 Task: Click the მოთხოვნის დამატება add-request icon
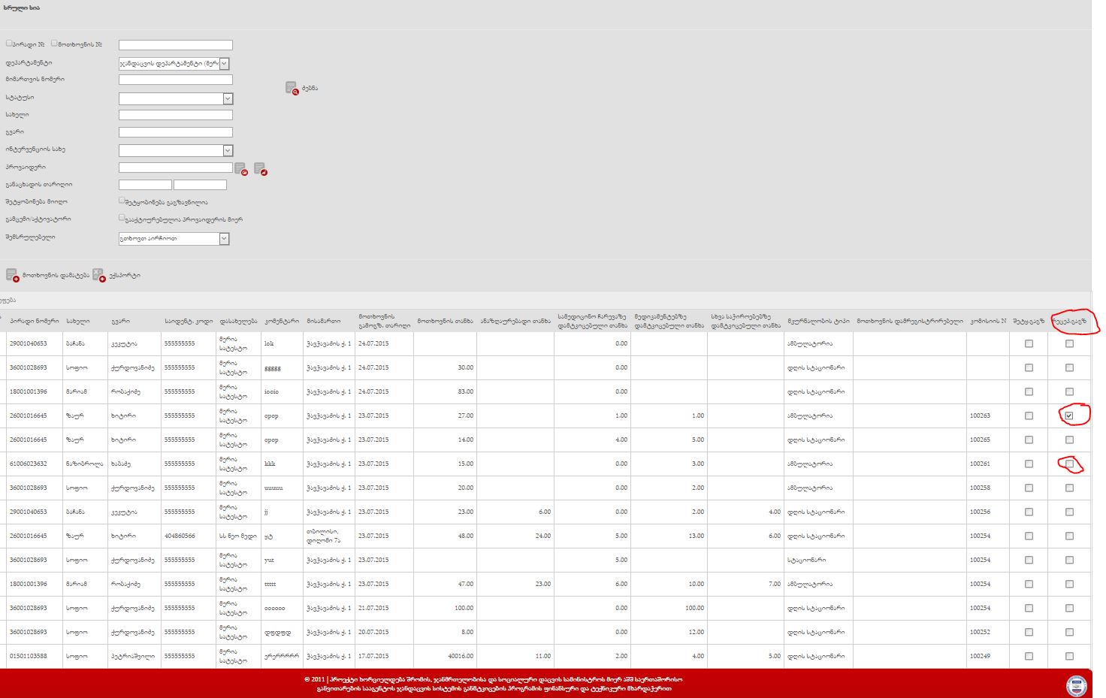pos(12,275)
